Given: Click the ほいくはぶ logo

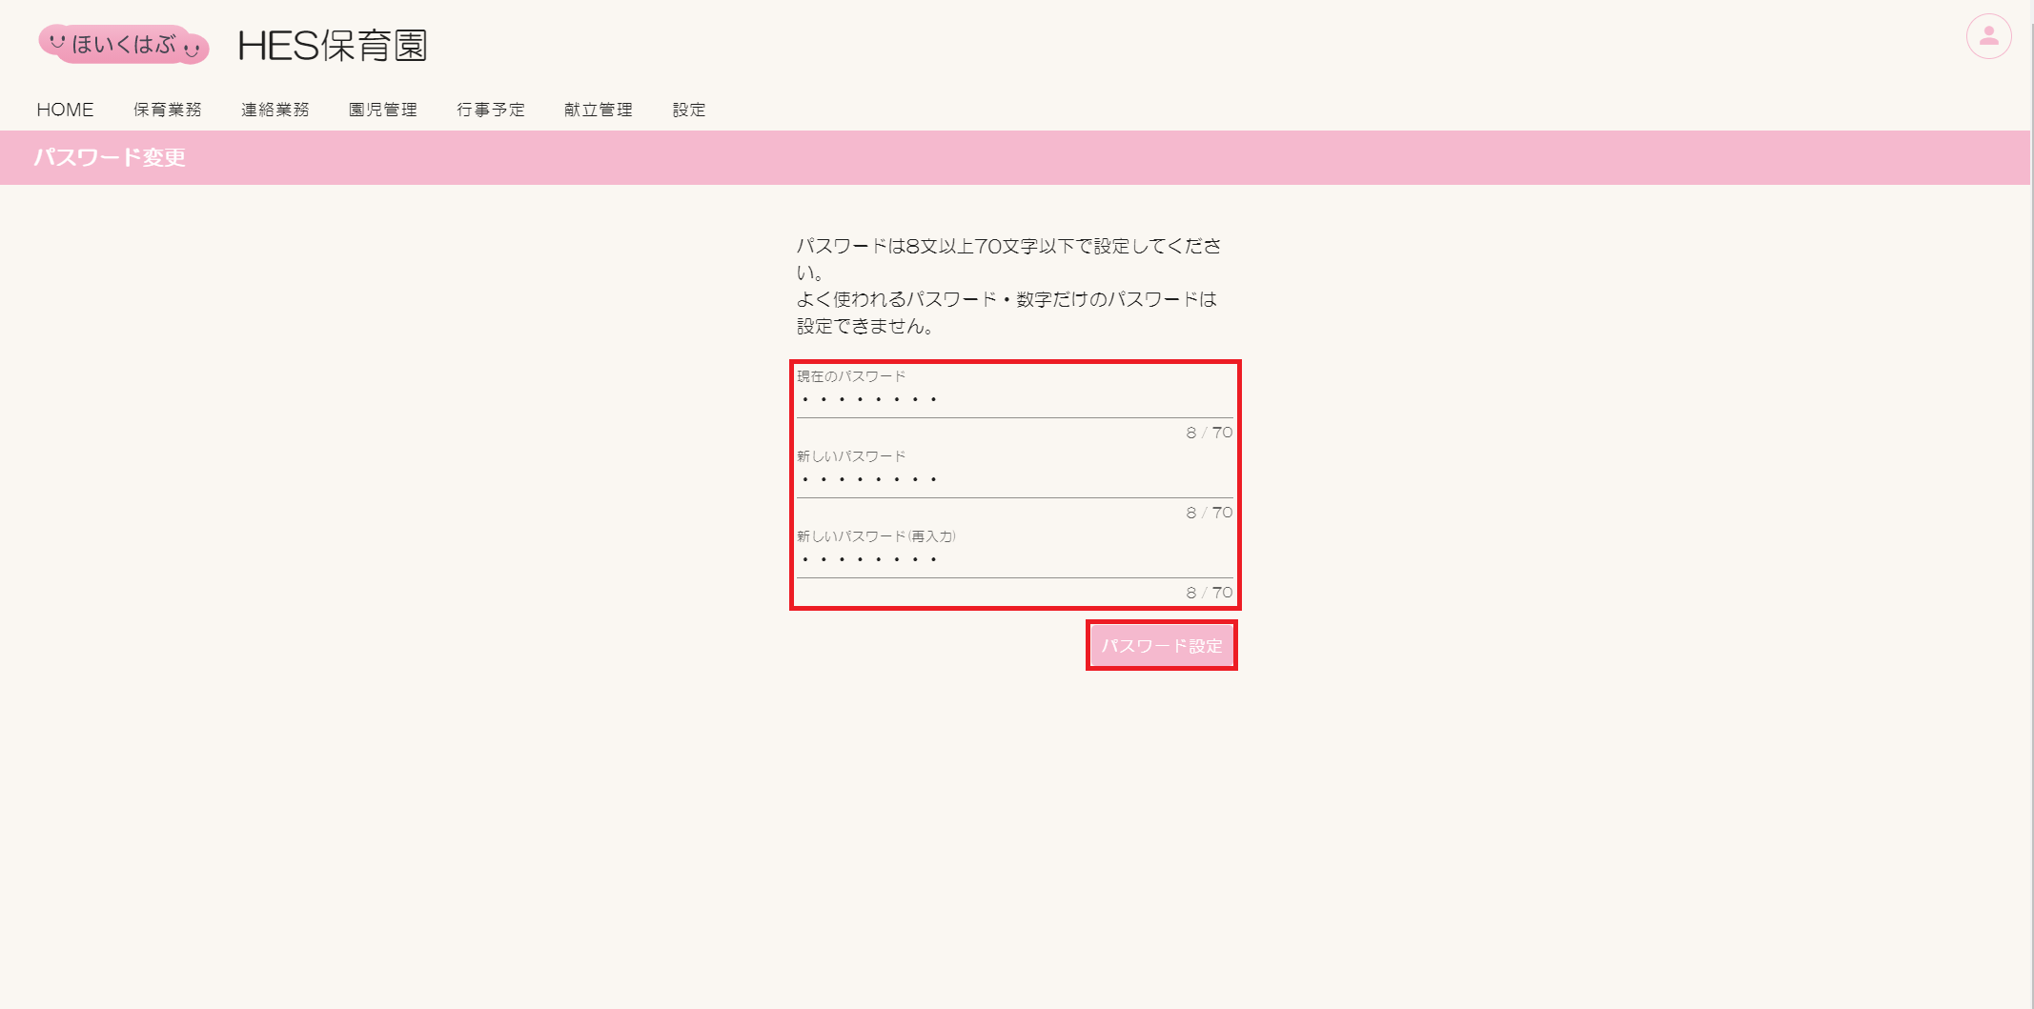Looking at the screenshot, I should pyautogui.click(x=124, y=44).
